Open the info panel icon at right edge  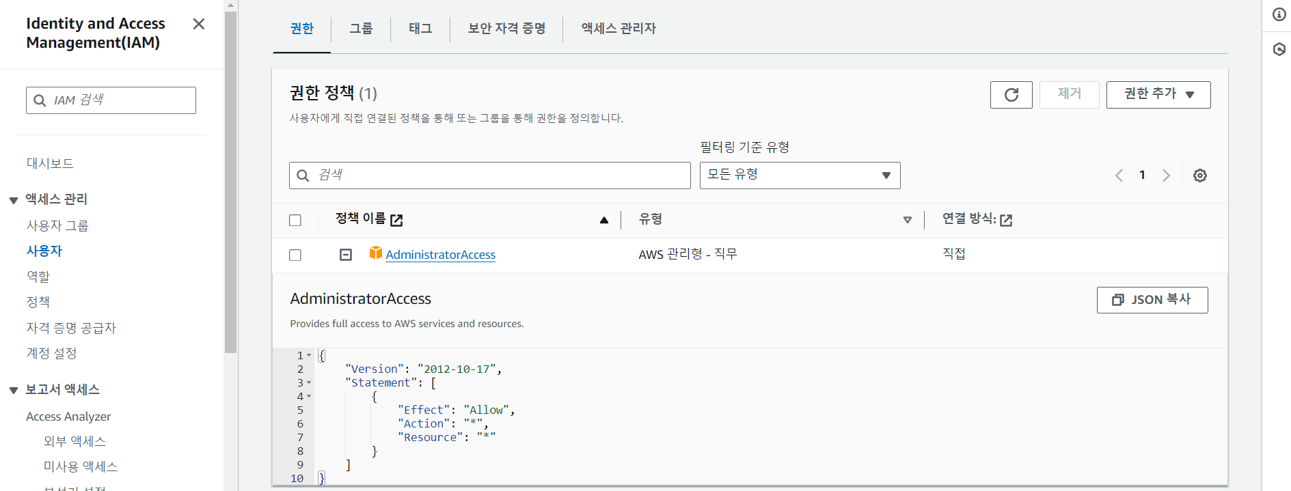click(x=1279, y=14)
